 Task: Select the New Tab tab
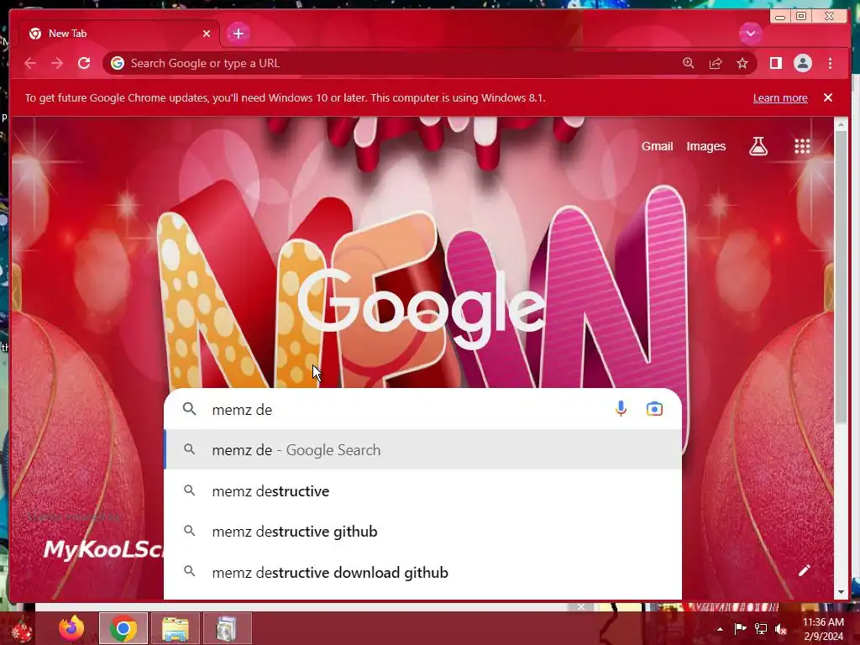click(119, 34)
